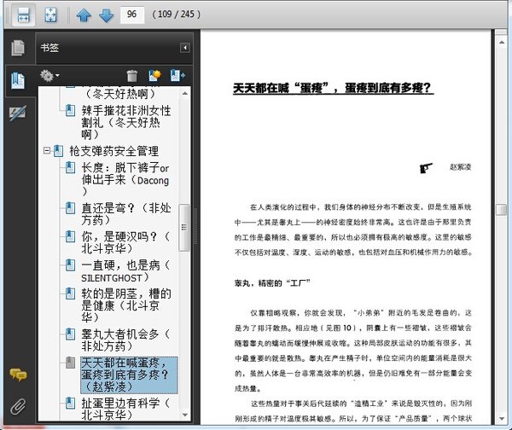The width and height of the screenshot is (512, 430).
Task: Select bookmark 辣手摧花非洲女性割礼
Action: pyautogui.click(x=126, y=123)
